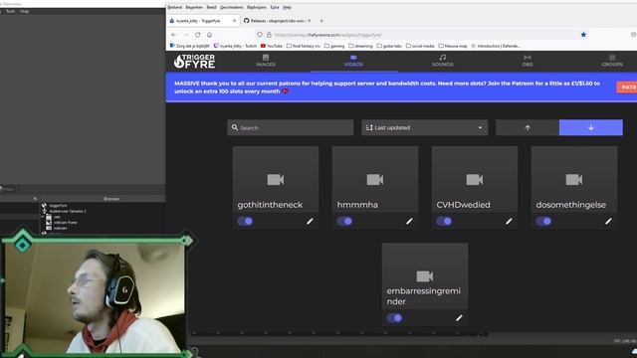Close the GitHub Releases tab

click(x=309, y=21)
